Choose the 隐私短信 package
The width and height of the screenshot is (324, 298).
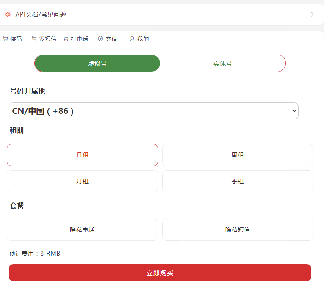coord(238,230)
